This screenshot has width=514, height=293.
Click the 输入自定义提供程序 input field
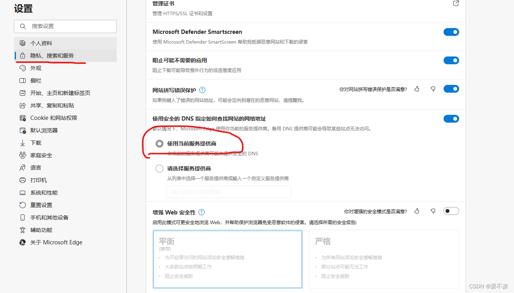click(228, 191)
